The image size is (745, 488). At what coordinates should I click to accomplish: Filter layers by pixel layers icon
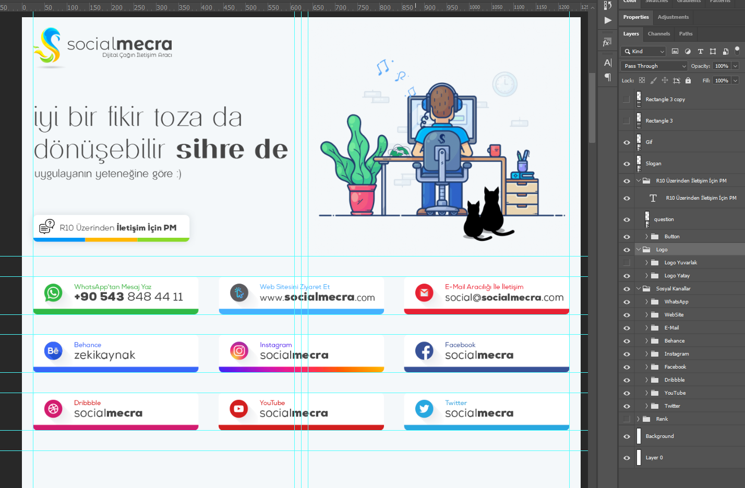[x=675, y=51]
